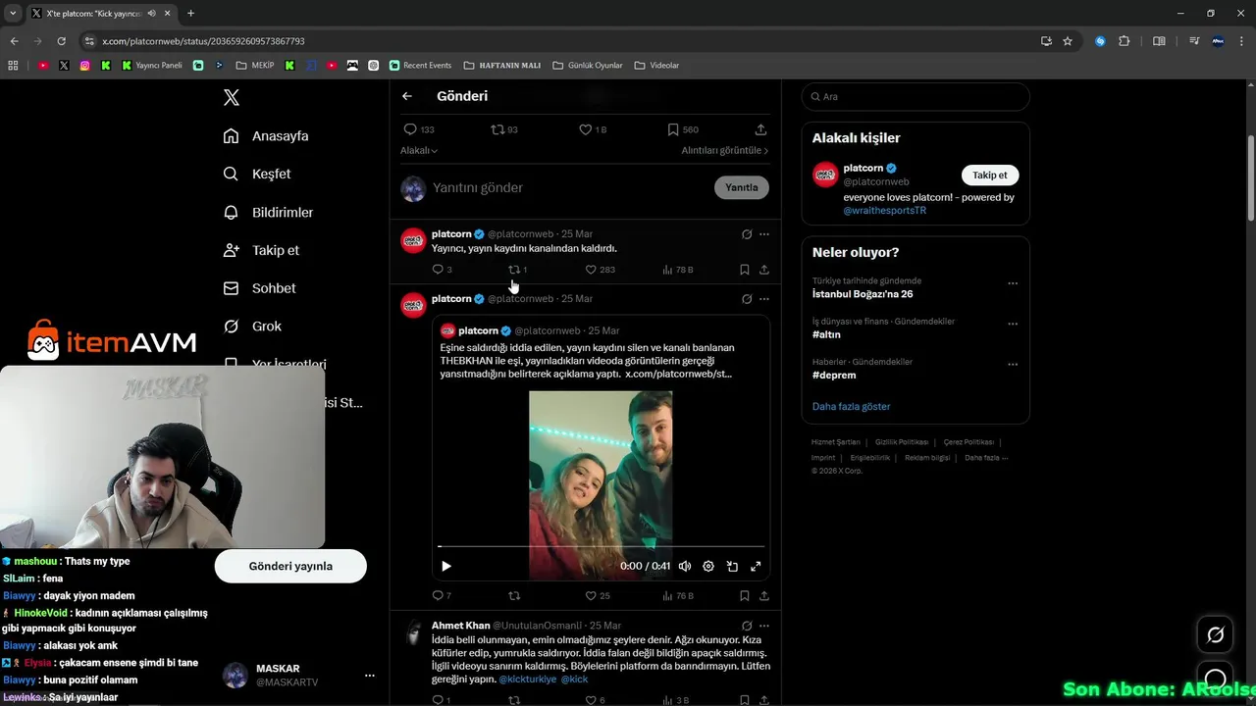Viewport: 1256px width, 706px height.
Task: Click Gönderi yayınla button
Action: click(290, 566)
